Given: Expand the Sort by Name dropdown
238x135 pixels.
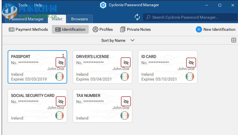Looking at the screenshot, I should pos(118,40).
